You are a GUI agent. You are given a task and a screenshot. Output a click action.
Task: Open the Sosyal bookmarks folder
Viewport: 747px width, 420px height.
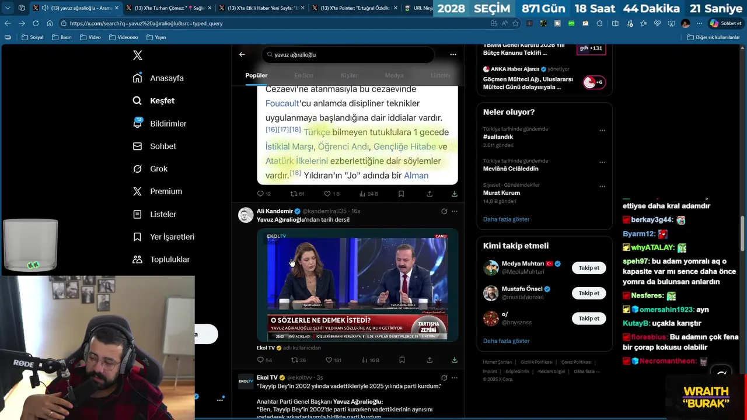33,37
